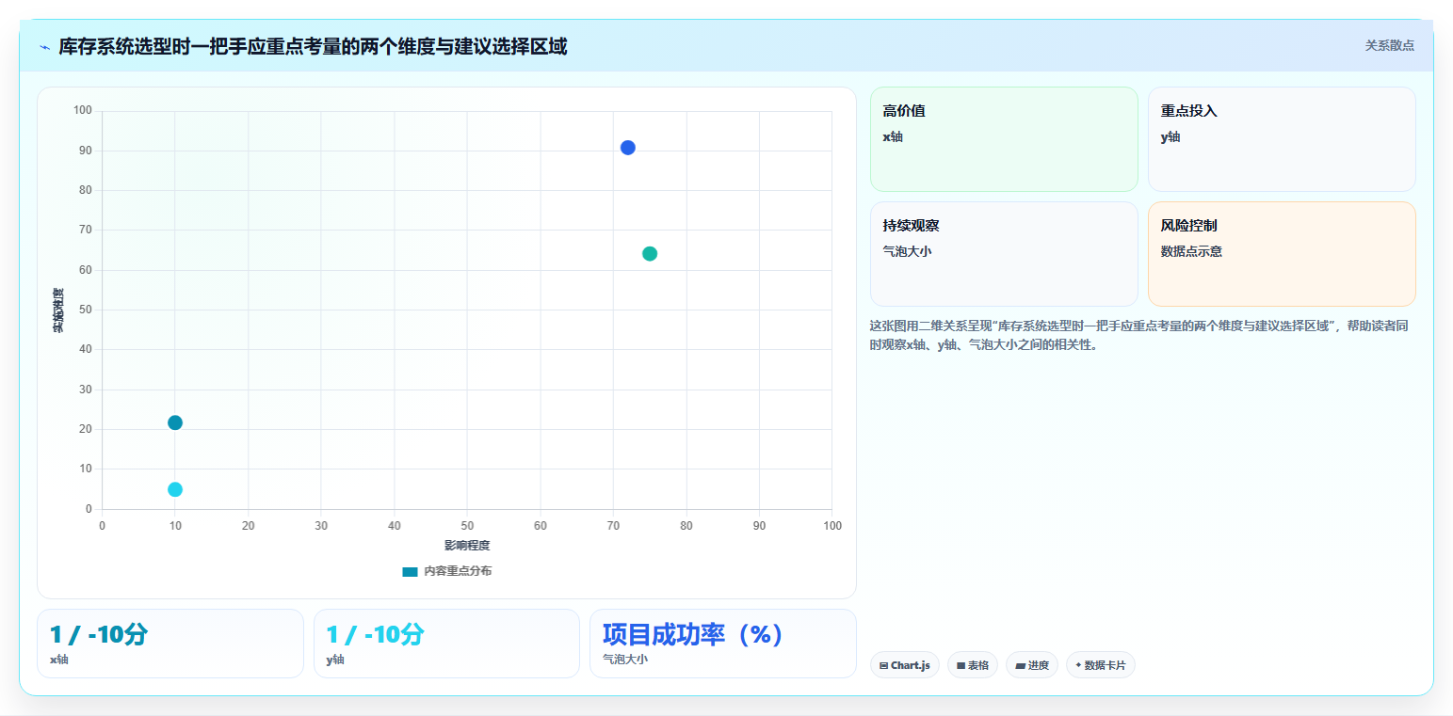This screenshot has width=1453, height=716.
Task: Click the Chart.js tag icon
Action: click(x=883, y=665)
